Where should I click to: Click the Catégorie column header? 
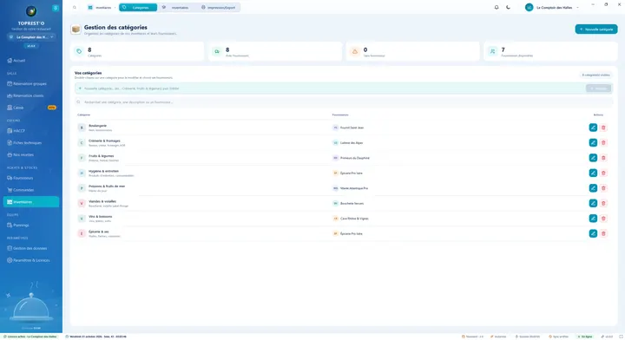(83, 114)
